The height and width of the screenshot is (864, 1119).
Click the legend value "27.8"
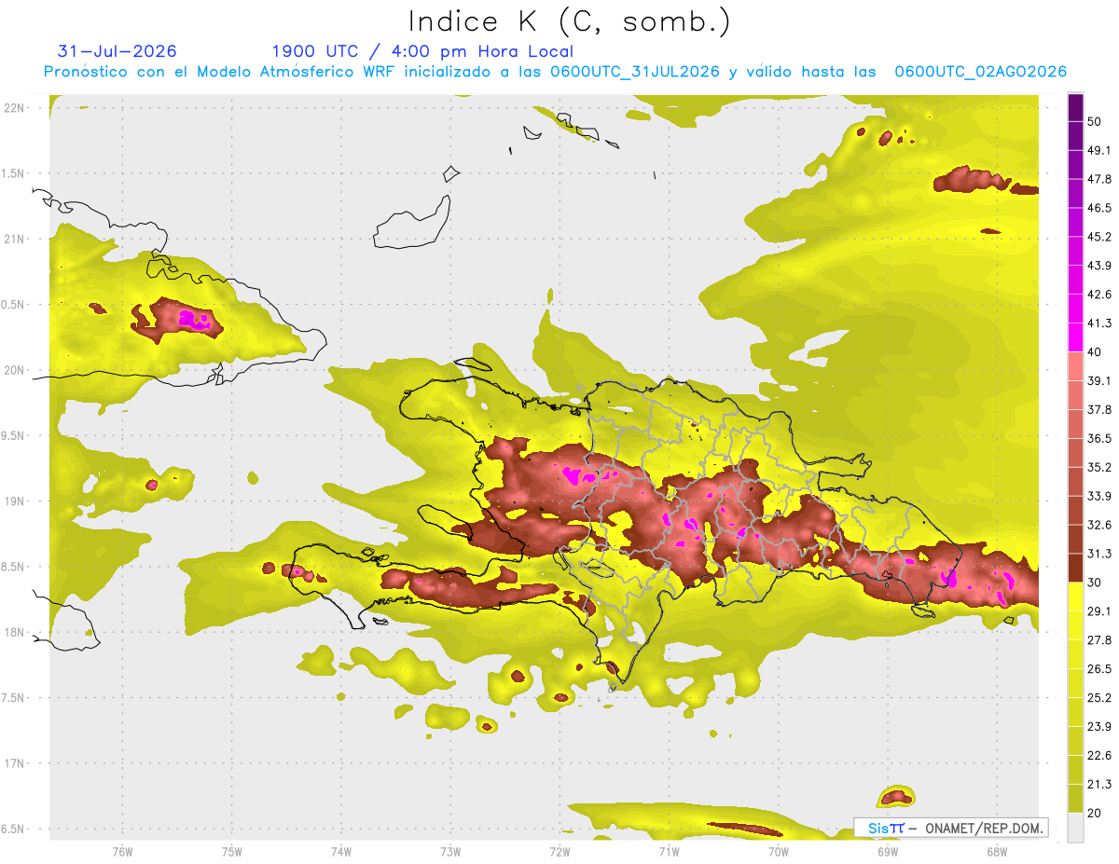(x=1099, y=640)
